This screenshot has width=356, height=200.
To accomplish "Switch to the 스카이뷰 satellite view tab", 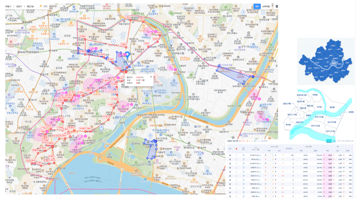I will [266, 6].
